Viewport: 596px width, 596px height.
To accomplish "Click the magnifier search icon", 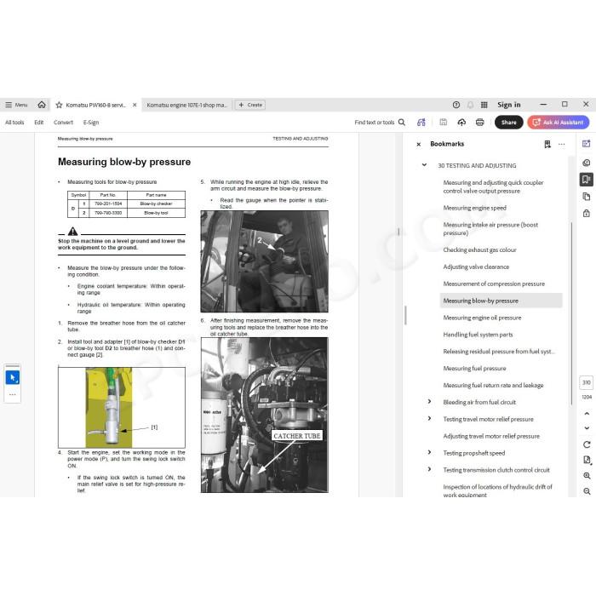I will 401,123.
